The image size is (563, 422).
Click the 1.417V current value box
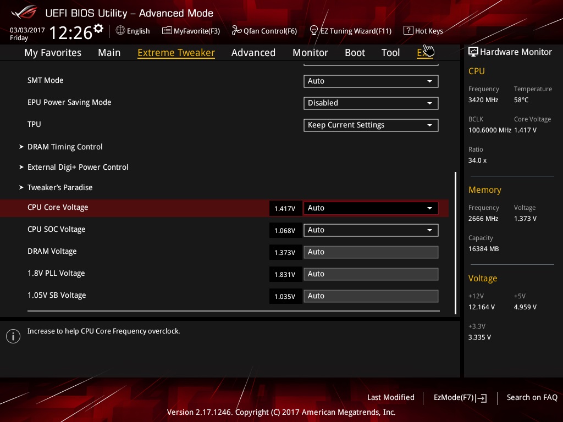(x=285, y=208)
